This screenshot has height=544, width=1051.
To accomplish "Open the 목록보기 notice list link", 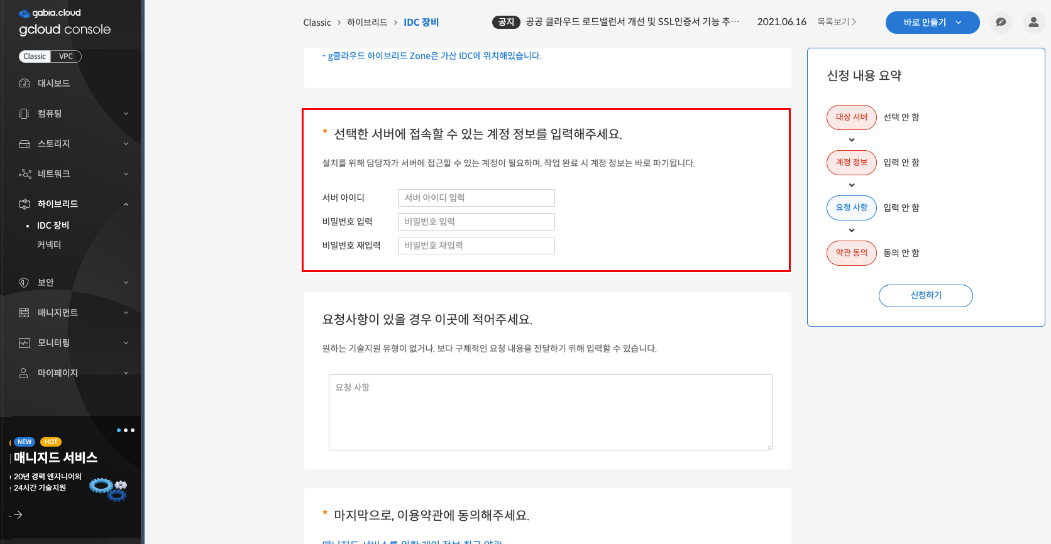I will 836,22.
